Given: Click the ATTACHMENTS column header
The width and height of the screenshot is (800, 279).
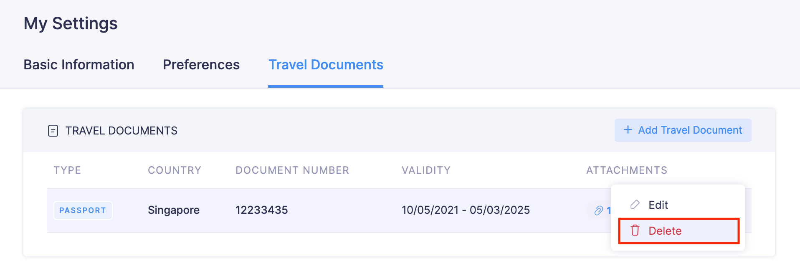Looking at the screenshot, I should click(x=627, y=170).
